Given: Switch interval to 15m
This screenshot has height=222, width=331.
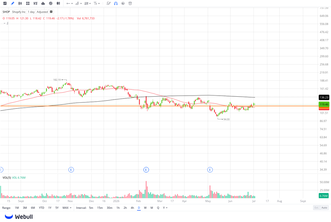Looking at the screenshot, I should [x=100, y=208].
